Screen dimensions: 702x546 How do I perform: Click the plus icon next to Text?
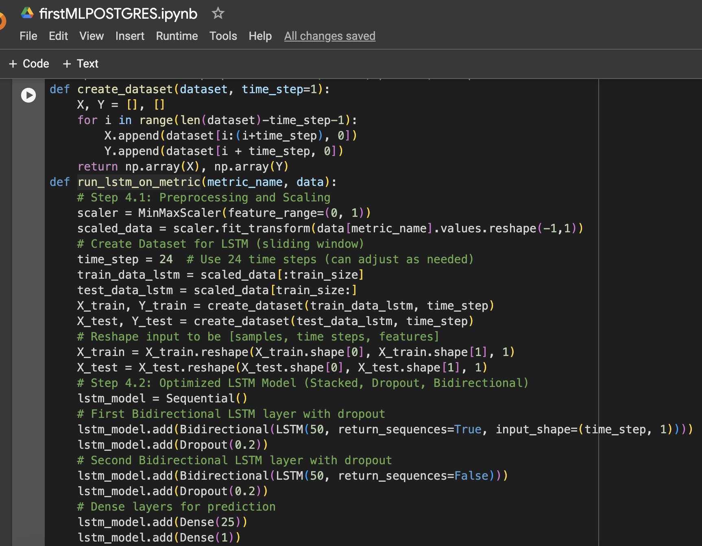coord(66,63)
